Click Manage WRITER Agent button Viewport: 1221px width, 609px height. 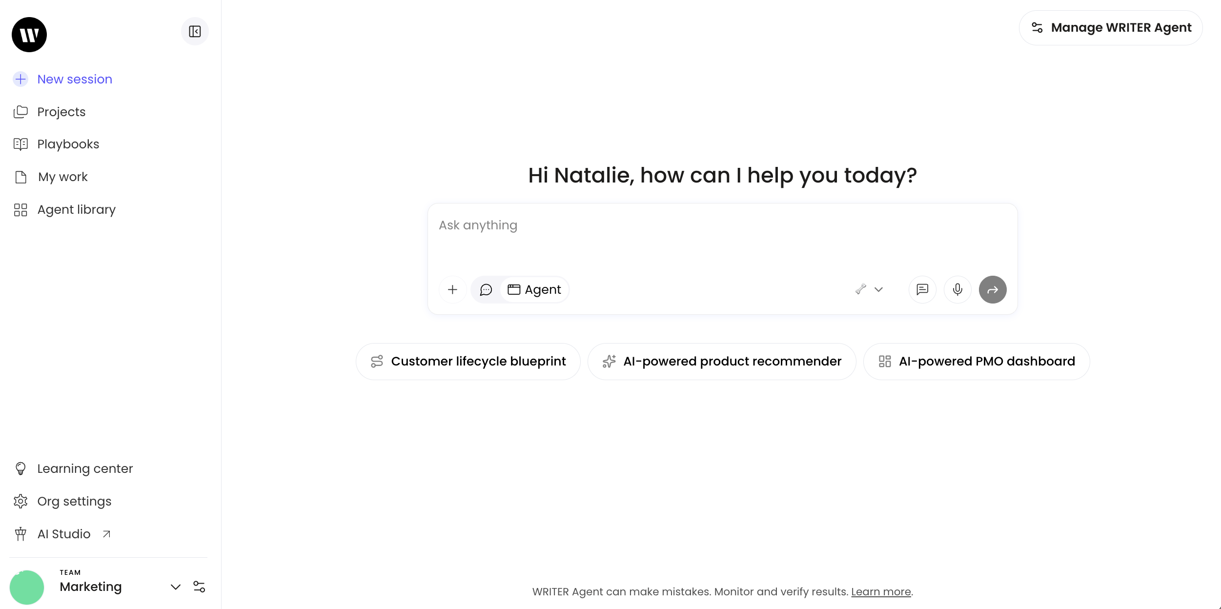[1110, 28]
